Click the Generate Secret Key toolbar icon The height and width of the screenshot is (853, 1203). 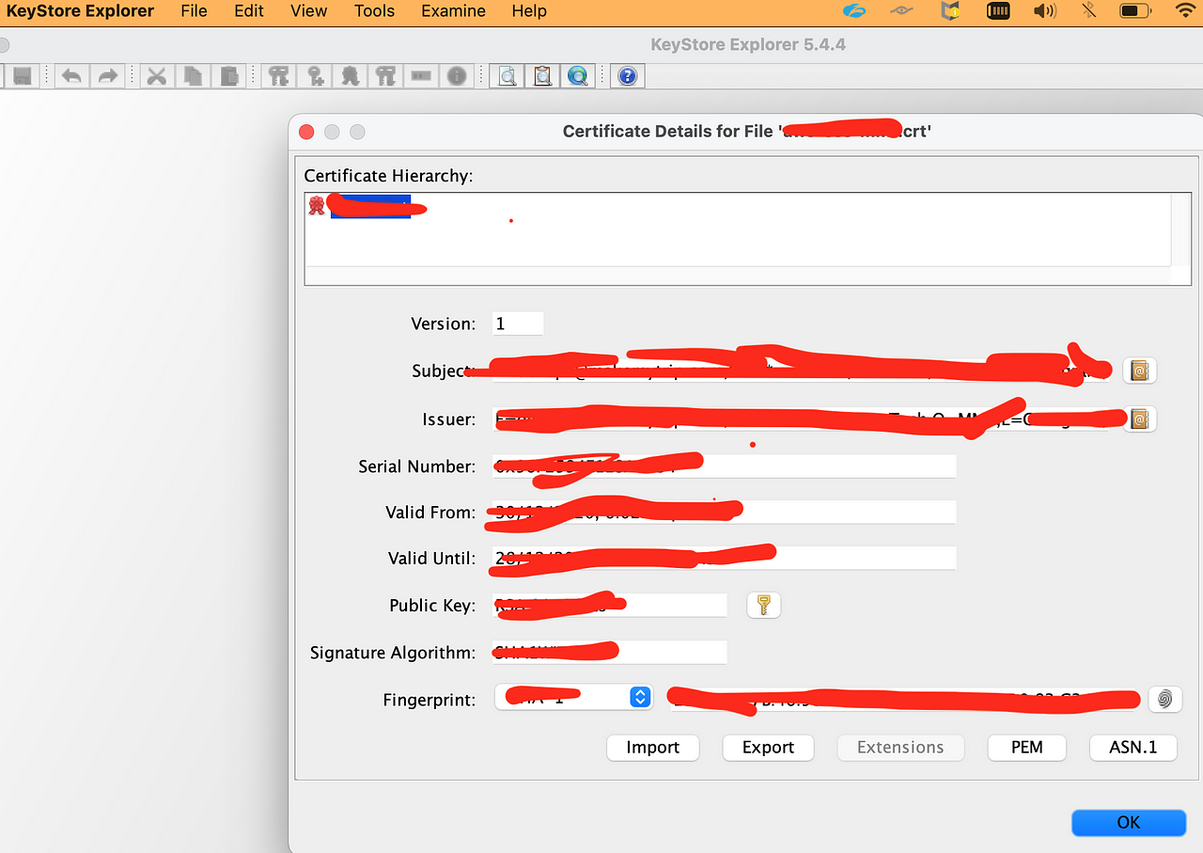[x=315, y=76]
